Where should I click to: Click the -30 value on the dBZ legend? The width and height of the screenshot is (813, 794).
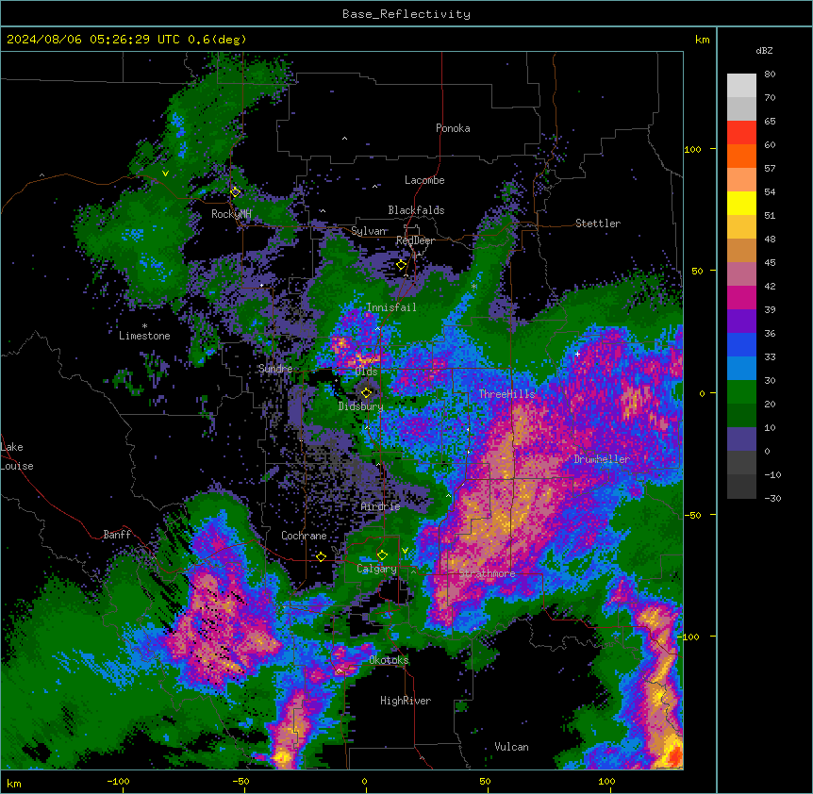tap(772, 498)
